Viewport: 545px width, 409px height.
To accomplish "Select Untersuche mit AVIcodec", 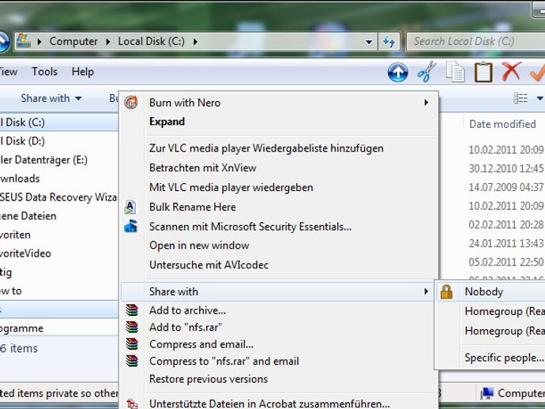I will tap(280, 265).
